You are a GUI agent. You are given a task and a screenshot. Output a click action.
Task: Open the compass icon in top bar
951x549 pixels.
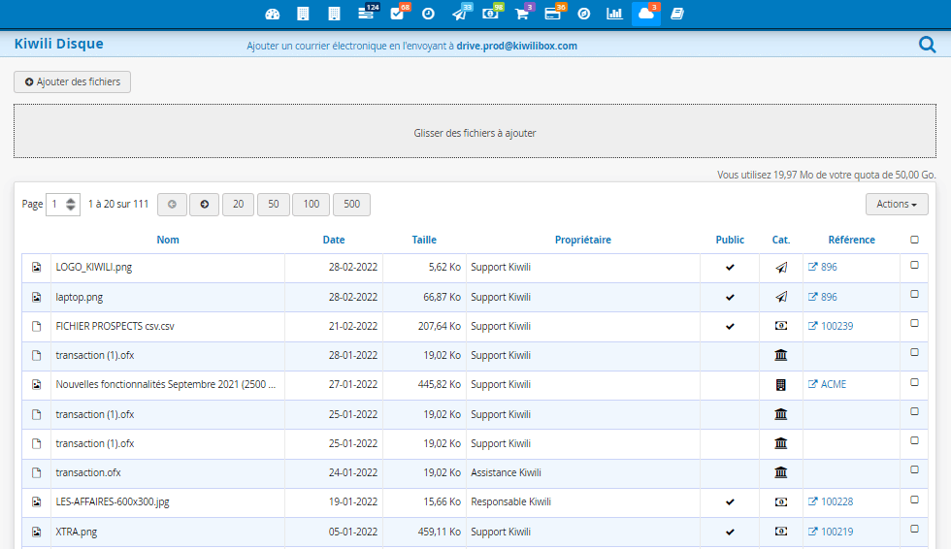583,14
